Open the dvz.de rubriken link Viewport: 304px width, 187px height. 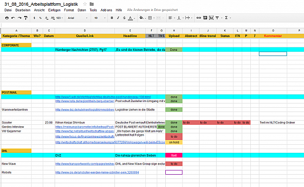[x=85, y=110]
